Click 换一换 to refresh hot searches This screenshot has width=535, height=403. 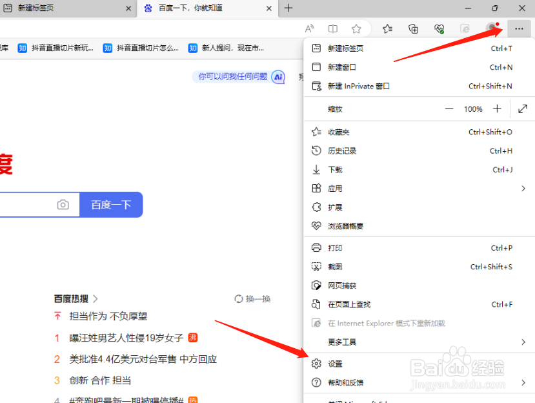(258, 299)
